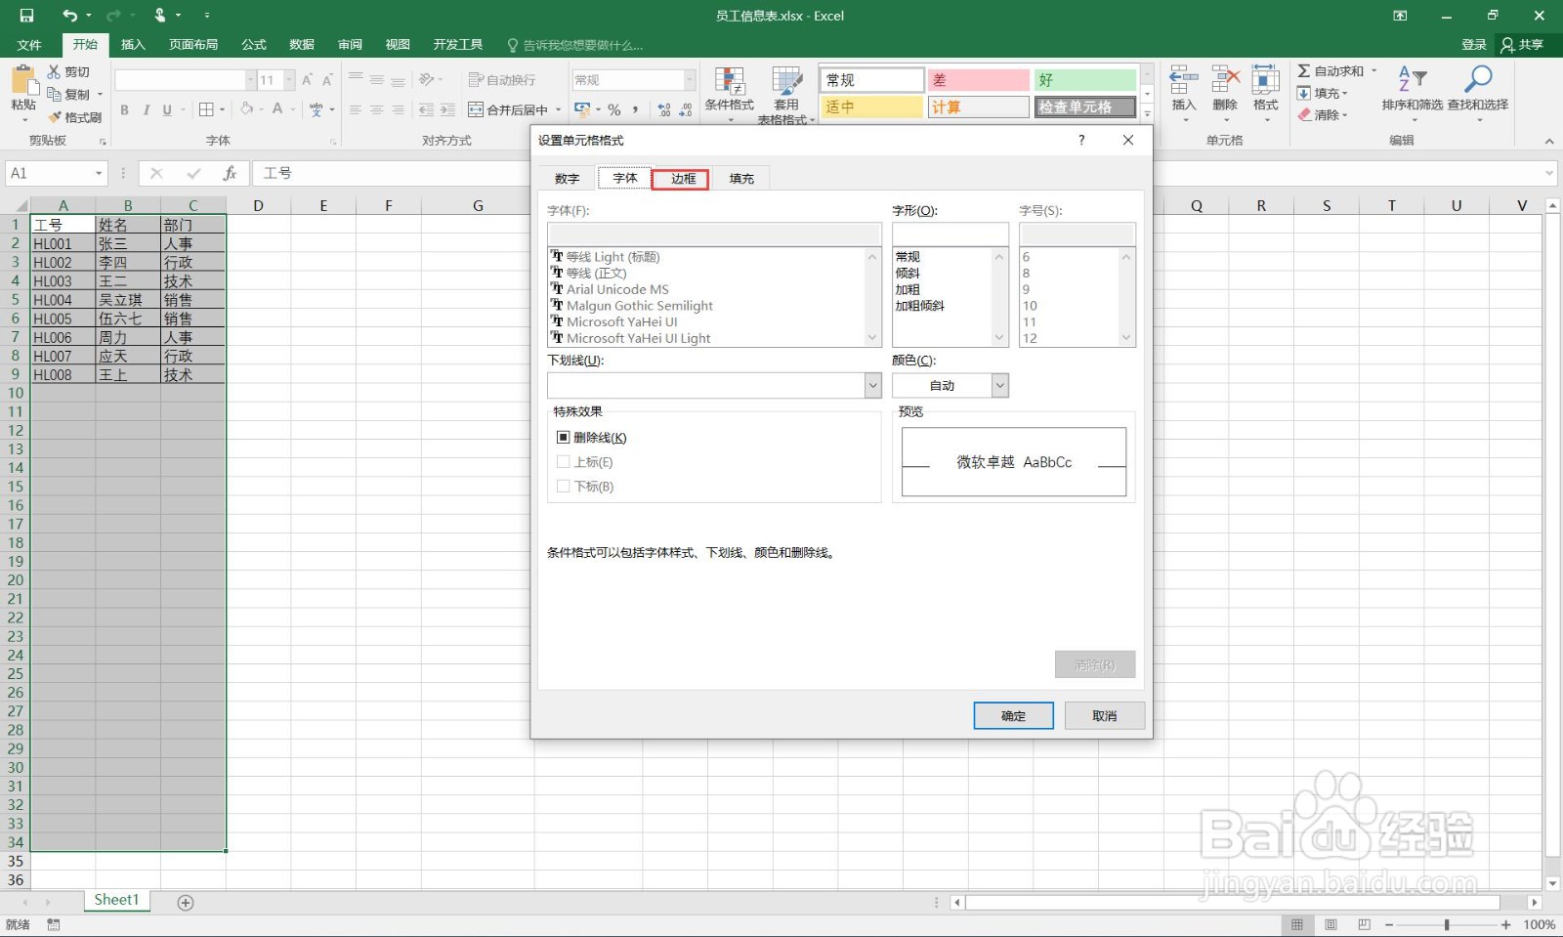Click the AutoSum sigma icon

point(1304,71)
